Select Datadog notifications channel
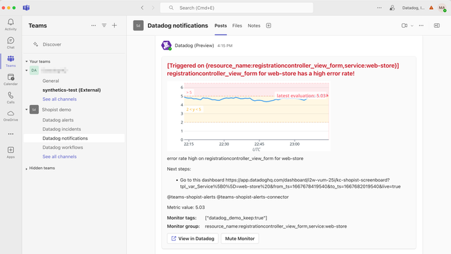The height and width of the screenshot is (254, 451). tap(74, 138)
